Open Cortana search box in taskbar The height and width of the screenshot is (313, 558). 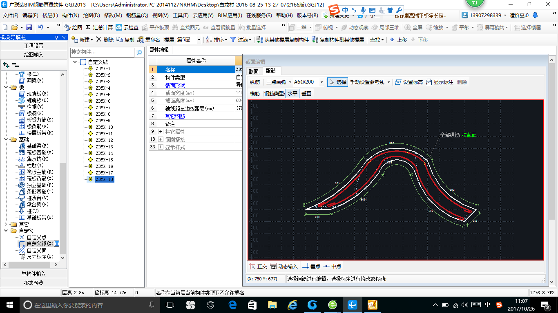coord(90,305)
